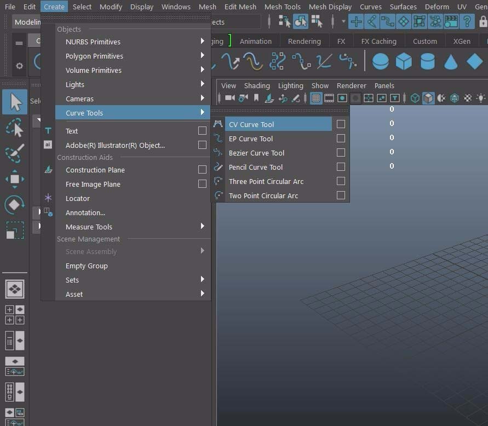This screenshot has height=426, width=488.
Task: Create a polygon cube from the shelf
Action: tap(404, 61)
